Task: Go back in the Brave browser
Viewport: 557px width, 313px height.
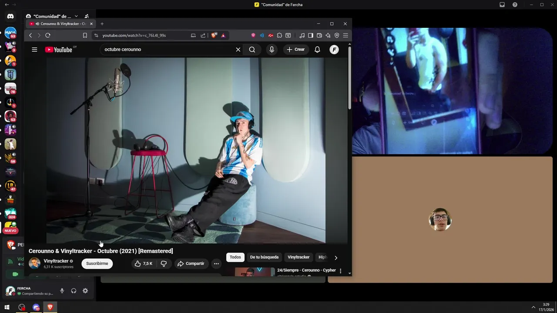Action: click(x=30, y=35)
